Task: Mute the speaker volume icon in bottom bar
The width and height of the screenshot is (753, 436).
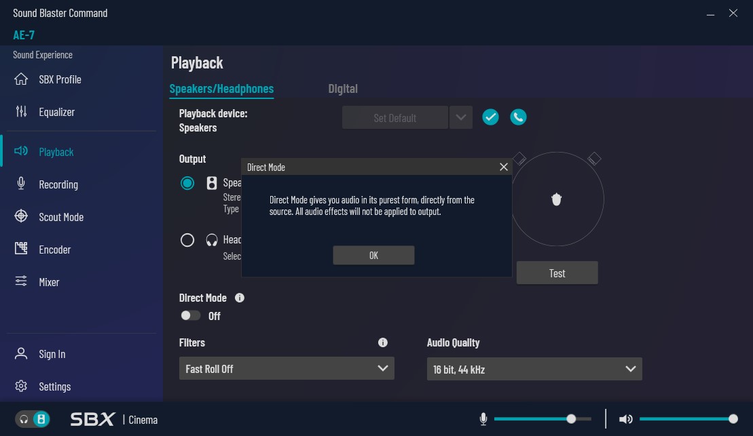Action: coord(626,419)
